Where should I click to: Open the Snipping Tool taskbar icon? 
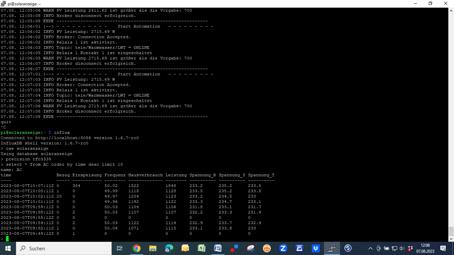(x=250, y=248)
